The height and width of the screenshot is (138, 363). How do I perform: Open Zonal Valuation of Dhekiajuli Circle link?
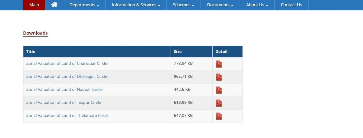point(67,77)
